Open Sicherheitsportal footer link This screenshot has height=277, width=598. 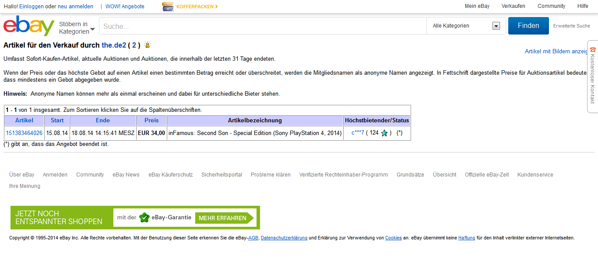(222, 175)
